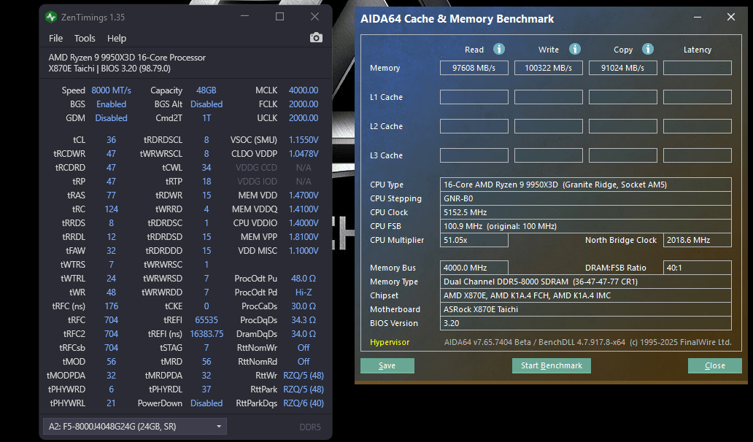
Task: Click CPU FSB value 100.9 MHz
Action: (x=586, y=226)
